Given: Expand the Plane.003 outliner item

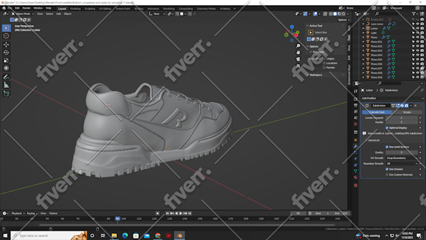Looking at the screenshot, I should [363, 51].
